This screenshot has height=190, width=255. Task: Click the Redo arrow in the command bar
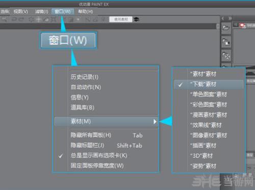(x=21, y=19)
